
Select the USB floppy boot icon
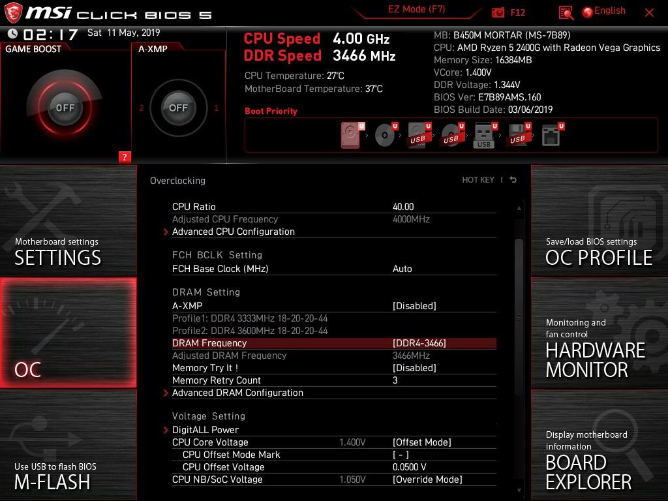click(519, 135)
